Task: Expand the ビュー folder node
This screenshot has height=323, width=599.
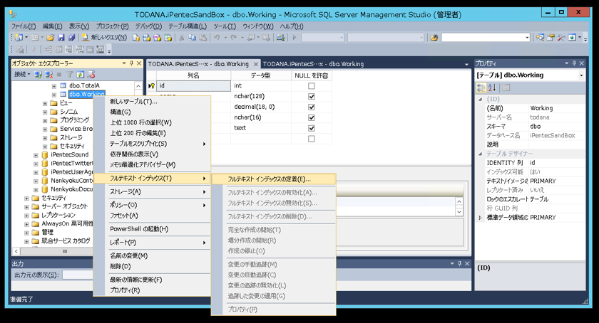Action: coord(45,103)
